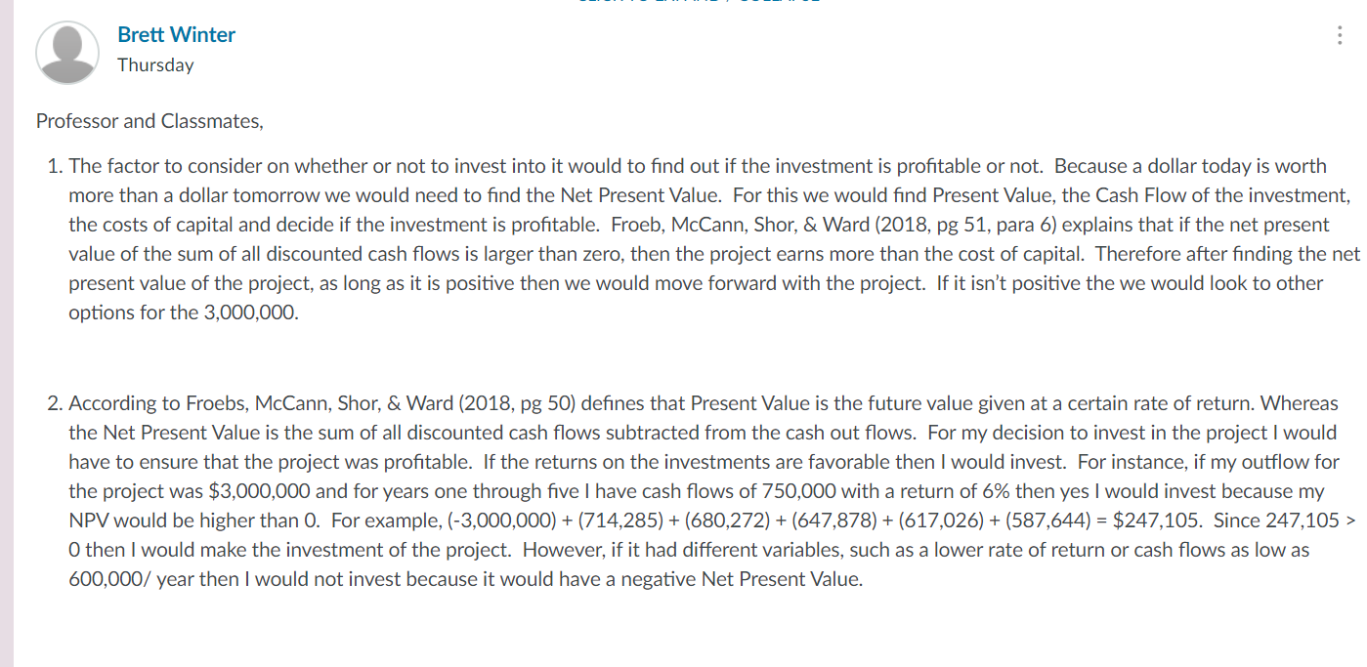Click the numeral marker of list item 1
This screenshot has height=667, width=1367.
point(55,166)
